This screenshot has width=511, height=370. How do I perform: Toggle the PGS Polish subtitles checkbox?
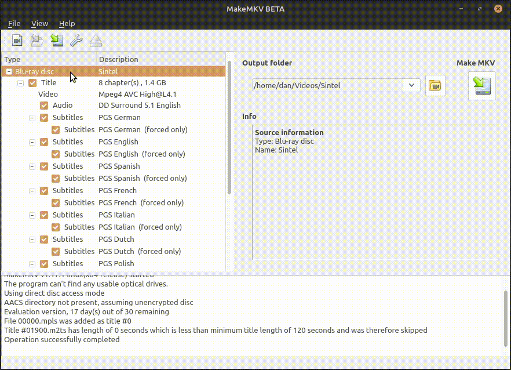point(44,264)
